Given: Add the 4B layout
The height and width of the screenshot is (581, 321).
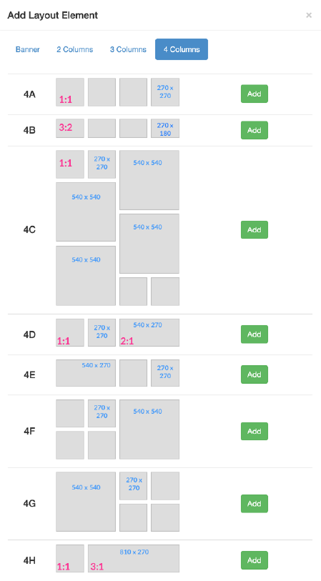Looking at the screenshot, I should pos(255,130).
